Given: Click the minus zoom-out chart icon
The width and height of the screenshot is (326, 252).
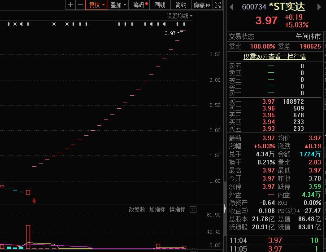Looking at the screenshot, I should (80, 5).
